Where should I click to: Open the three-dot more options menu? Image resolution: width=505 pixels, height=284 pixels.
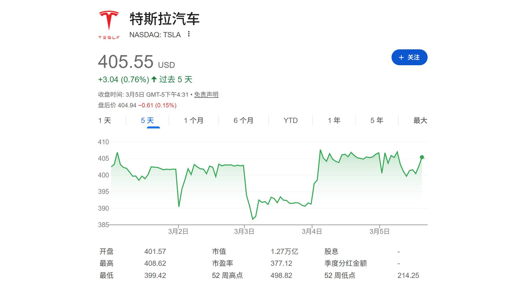point(189,34)
